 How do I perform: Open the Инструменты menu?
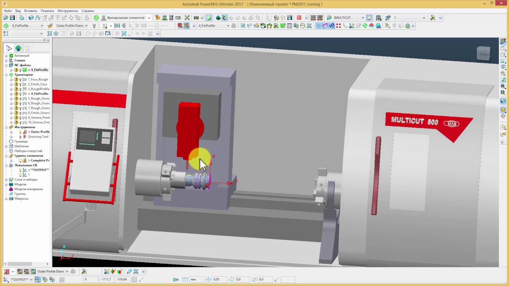[x=68, y=11]
